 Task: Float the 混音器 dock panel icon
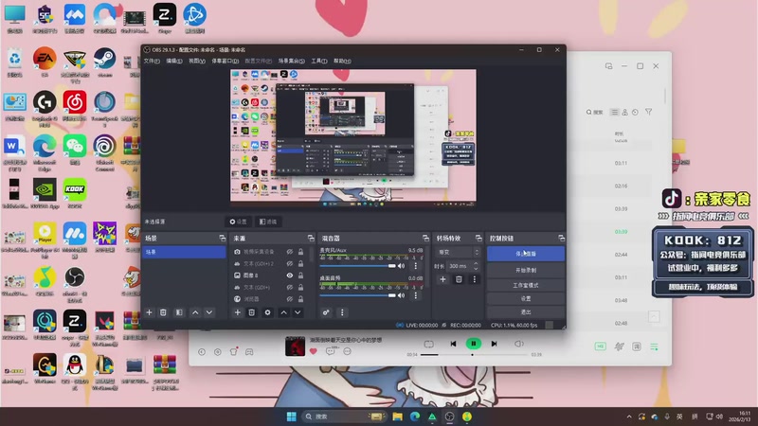click(425, 239)
